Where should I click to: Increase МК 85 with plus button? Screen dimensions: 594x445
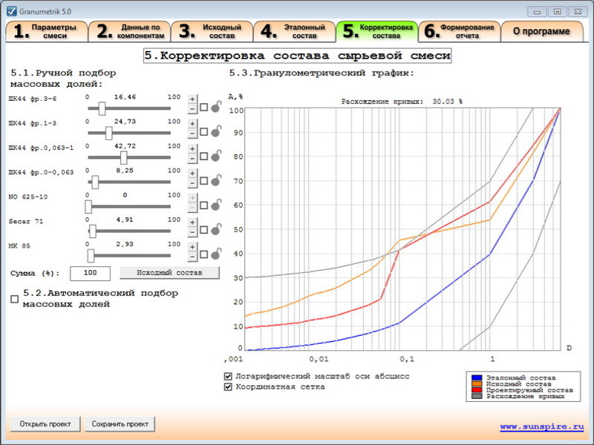[192, 247]
